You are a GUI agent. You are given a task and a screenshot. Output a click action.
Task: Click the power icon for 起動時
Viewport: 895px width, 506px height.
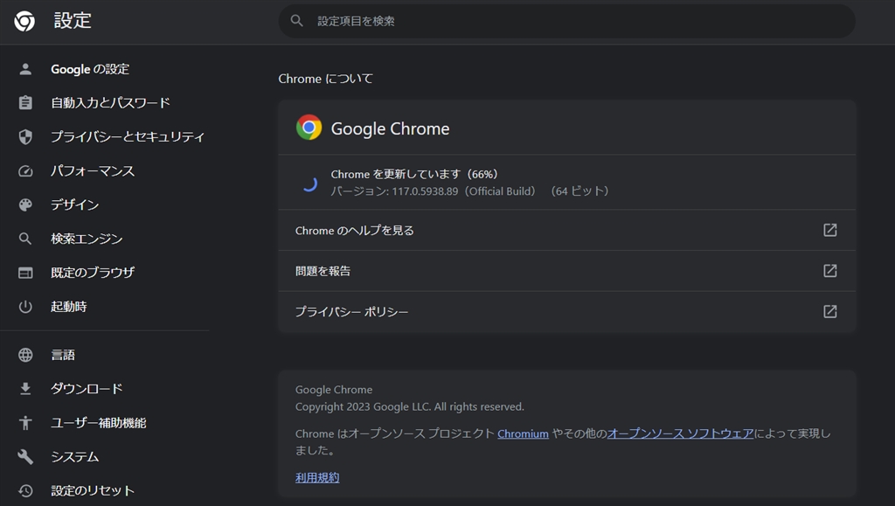[25, 307]
